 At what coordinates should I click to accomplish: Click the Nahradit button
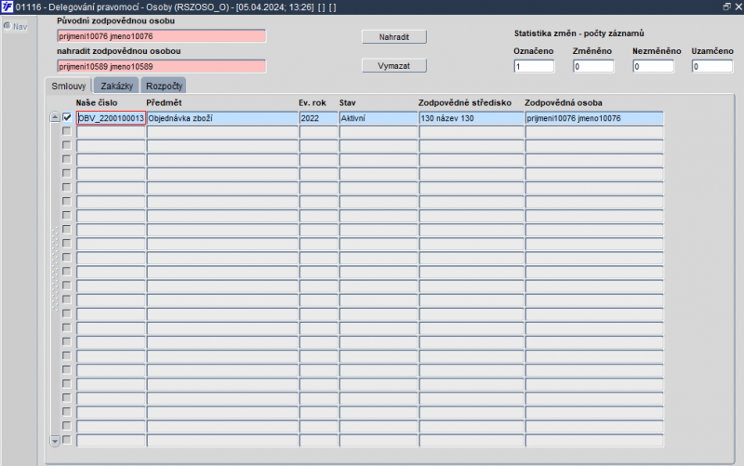point(393,37)
